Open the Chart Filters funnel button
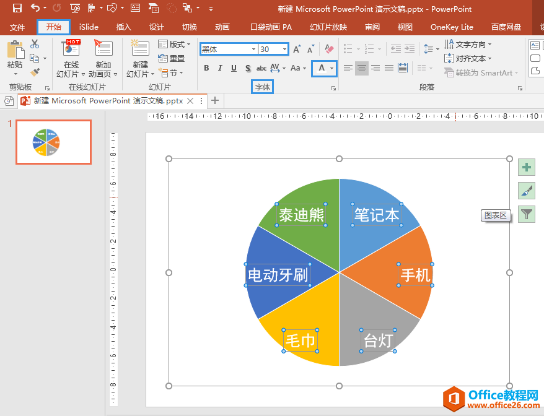The width and height of the screenshot is (544, 416). click(526, 214)
